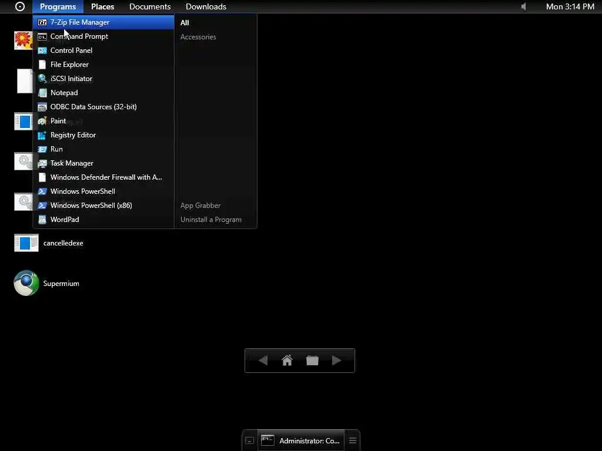Click the Notepad icon
The width and height of the screenshot is (602, 451).
42,93
